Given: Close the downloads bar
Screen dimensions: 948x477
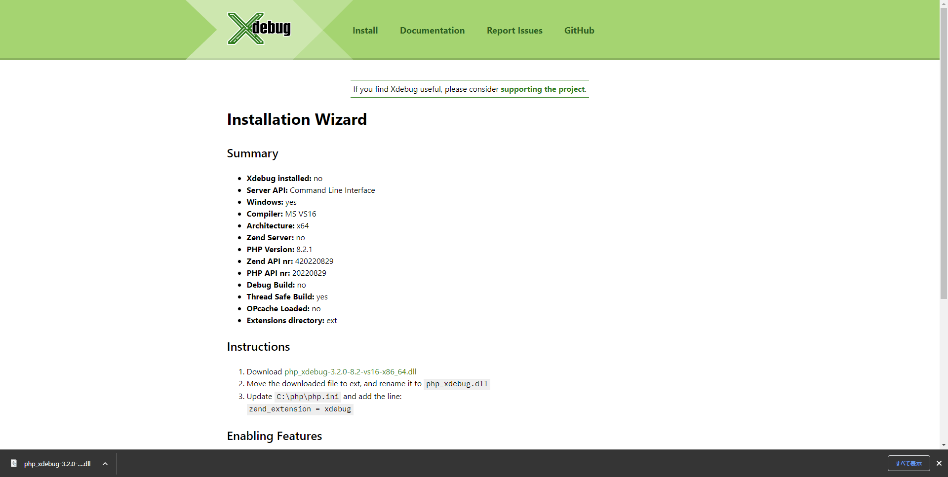Looking at the screenshot, I should [x=939, y=463].
